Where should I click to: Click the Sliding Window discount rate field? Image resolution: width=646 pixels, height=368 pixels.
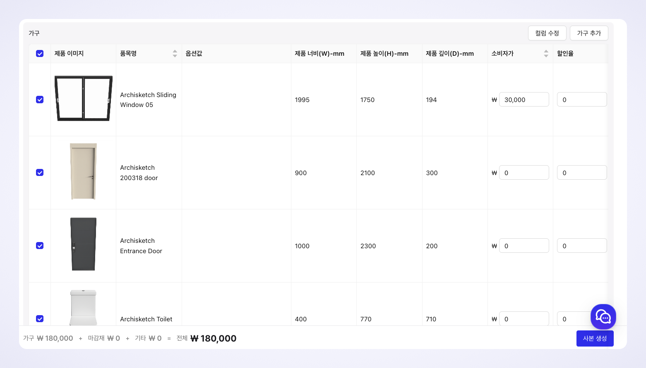point(581,100)
